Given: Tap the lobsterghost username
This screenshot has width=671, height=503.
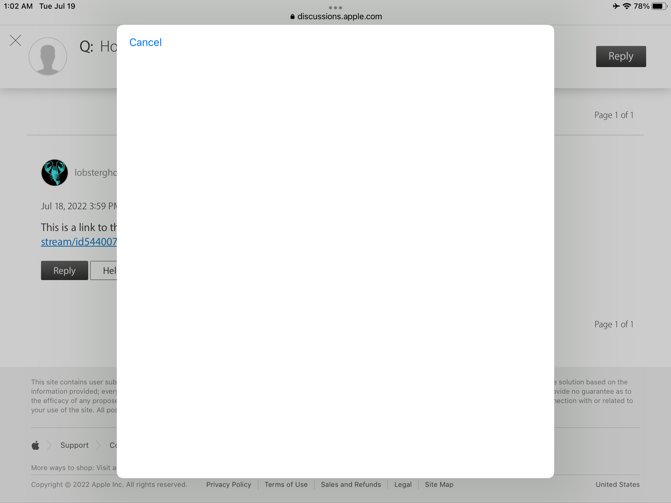Looking at the screenshot, I should tap(95, 173).
